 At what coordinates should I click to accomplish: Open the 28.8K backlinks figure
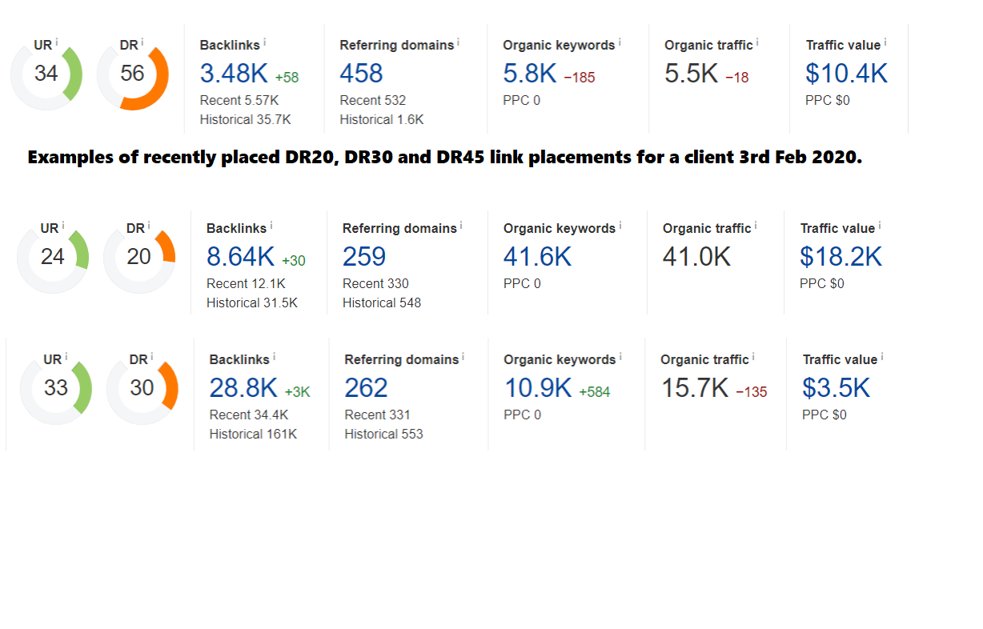pyautogui.click(x=243, y=388)
